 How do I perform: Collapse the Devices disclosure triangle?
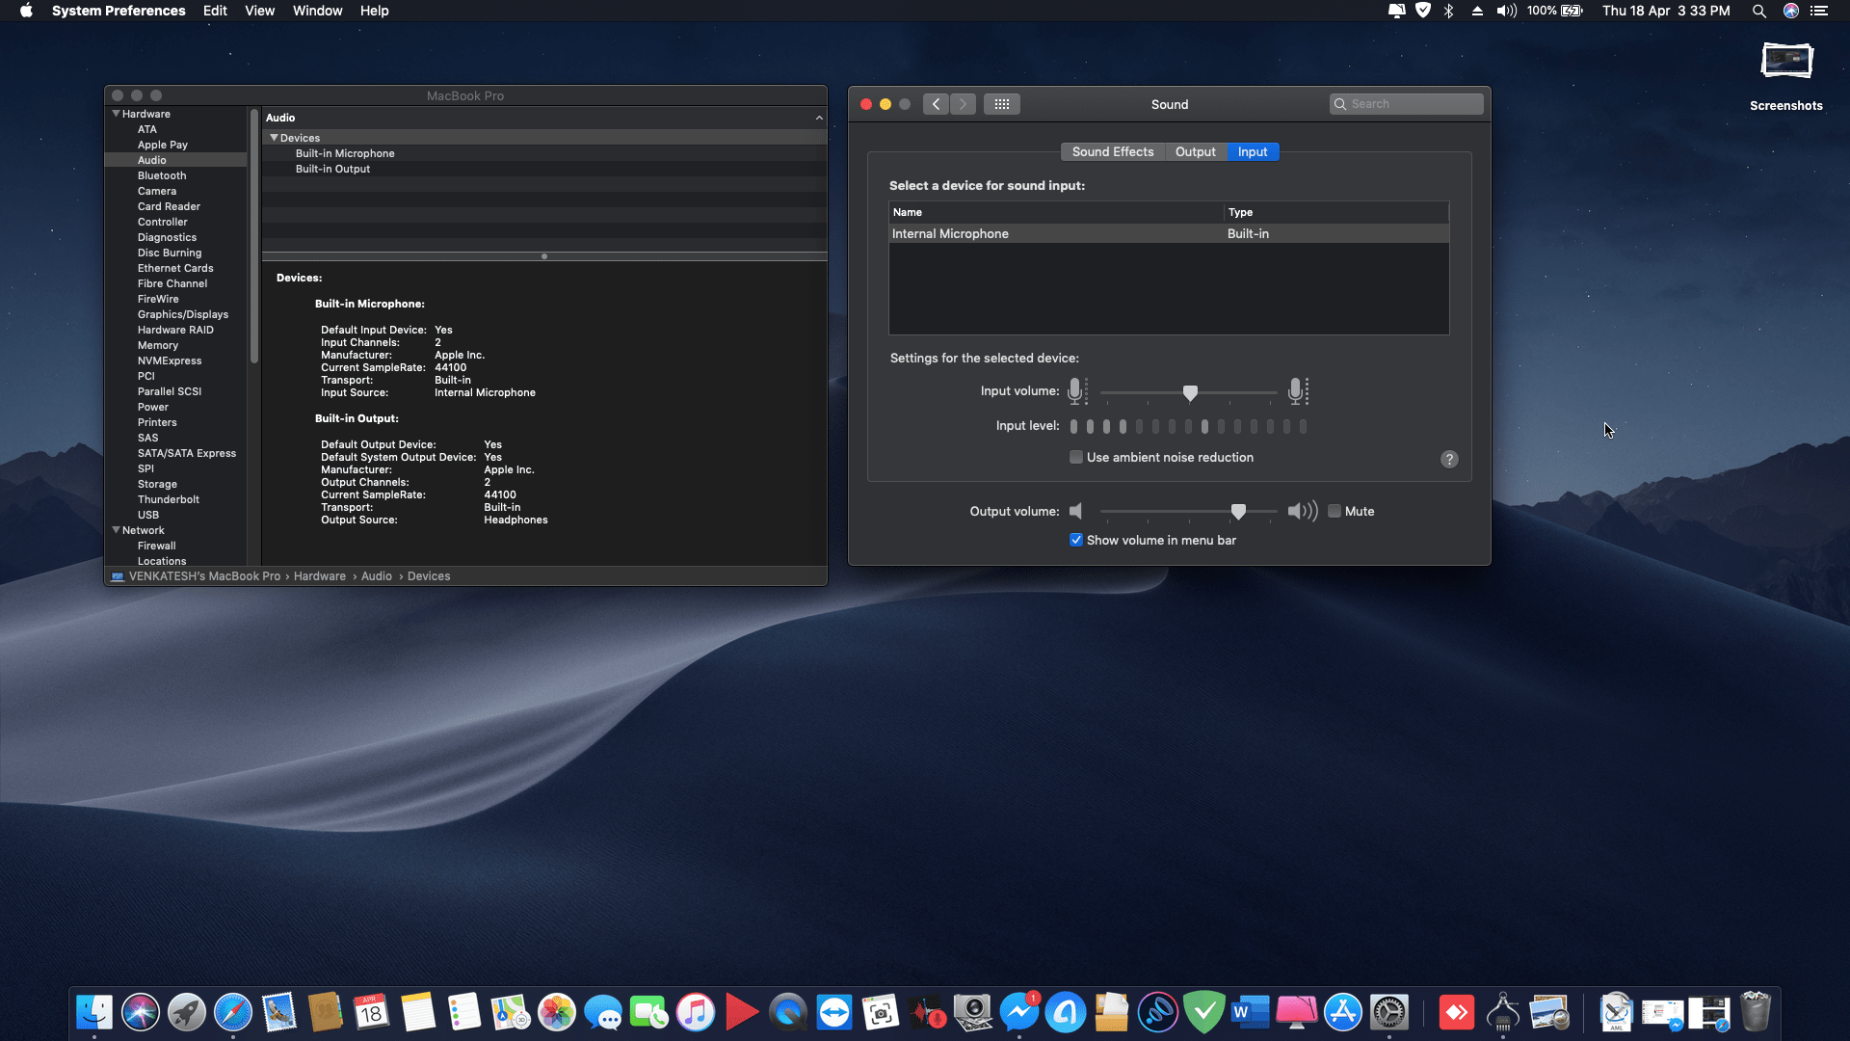click(x=274, y=138)
